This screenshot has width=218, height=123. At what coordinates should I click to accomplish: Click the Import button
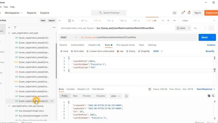click(x=51, y=20)
